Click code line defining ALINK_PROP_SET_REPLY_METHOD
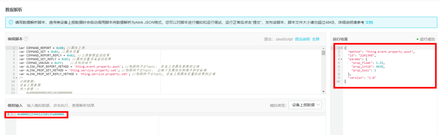The image size is (440, 135). tap(117, 74)
